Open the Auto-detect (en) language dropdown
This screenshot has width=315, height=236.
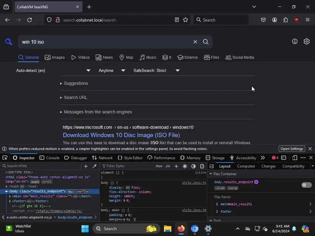(x=53, y=70)
